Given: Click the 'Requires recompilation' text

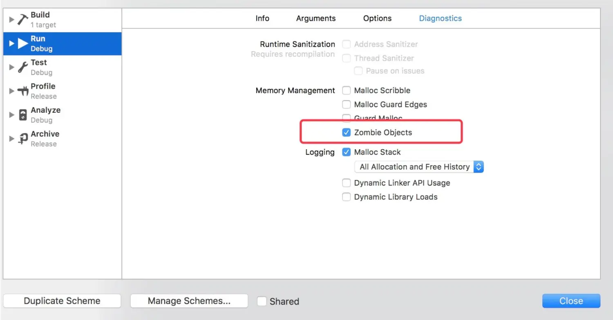Looking at the screenshot, I should pyautogui.click(x=293, y=54).
